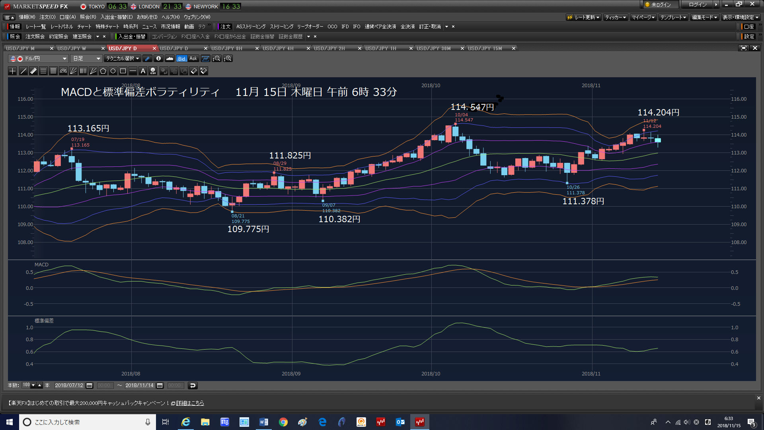The height and width of the screenshot is (430, 764).
Task: Click the ログイン button
Action: pos(698,5)
